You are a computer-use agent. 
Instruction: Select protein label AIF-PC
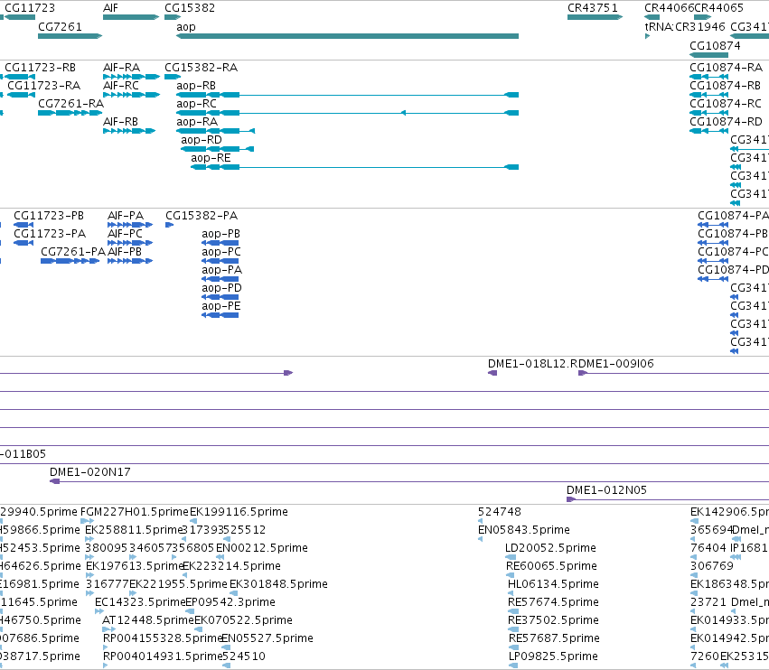point(125,233)
